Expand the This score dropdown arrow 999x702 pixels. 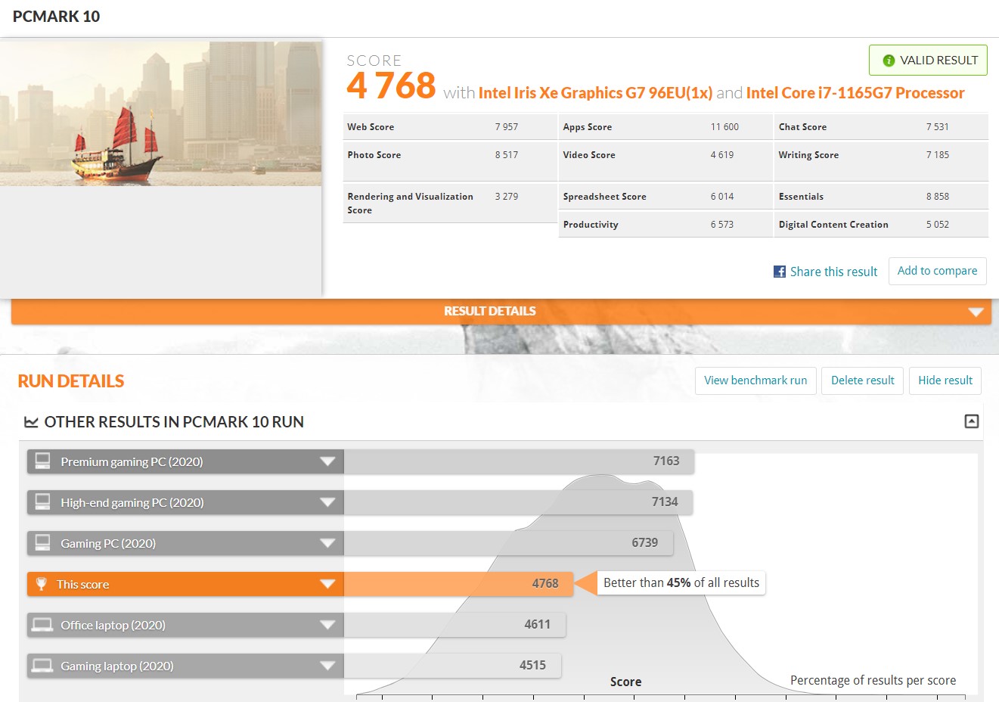tap(327, 584)
